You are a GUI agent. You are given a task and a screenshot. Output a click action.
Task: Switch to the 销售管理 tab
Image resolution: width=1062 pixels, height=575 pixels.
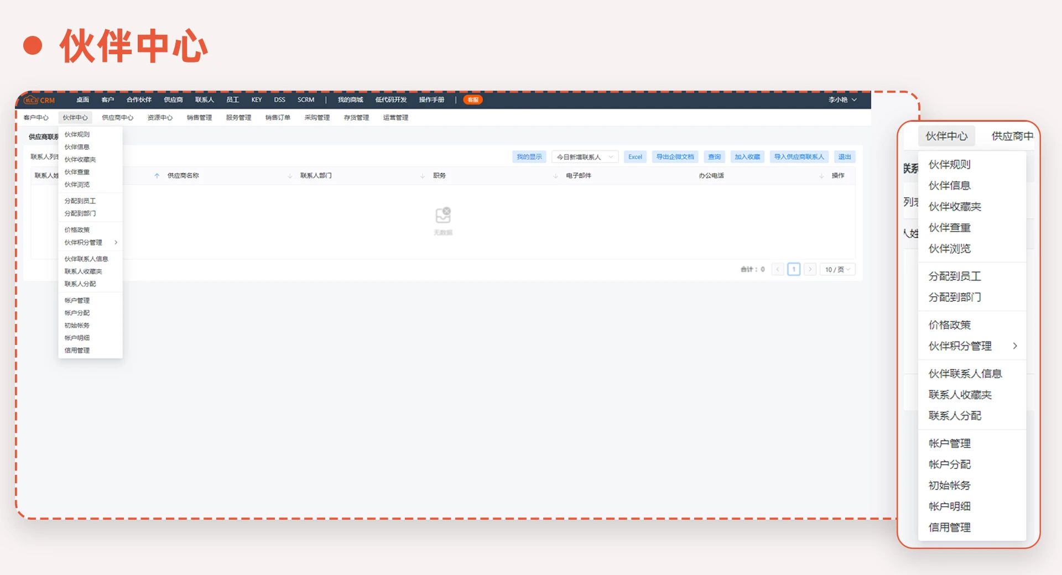(x=199, y=118)
